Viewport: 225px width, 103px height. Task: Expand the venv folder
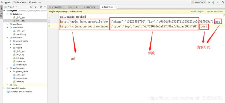[7, 85]
